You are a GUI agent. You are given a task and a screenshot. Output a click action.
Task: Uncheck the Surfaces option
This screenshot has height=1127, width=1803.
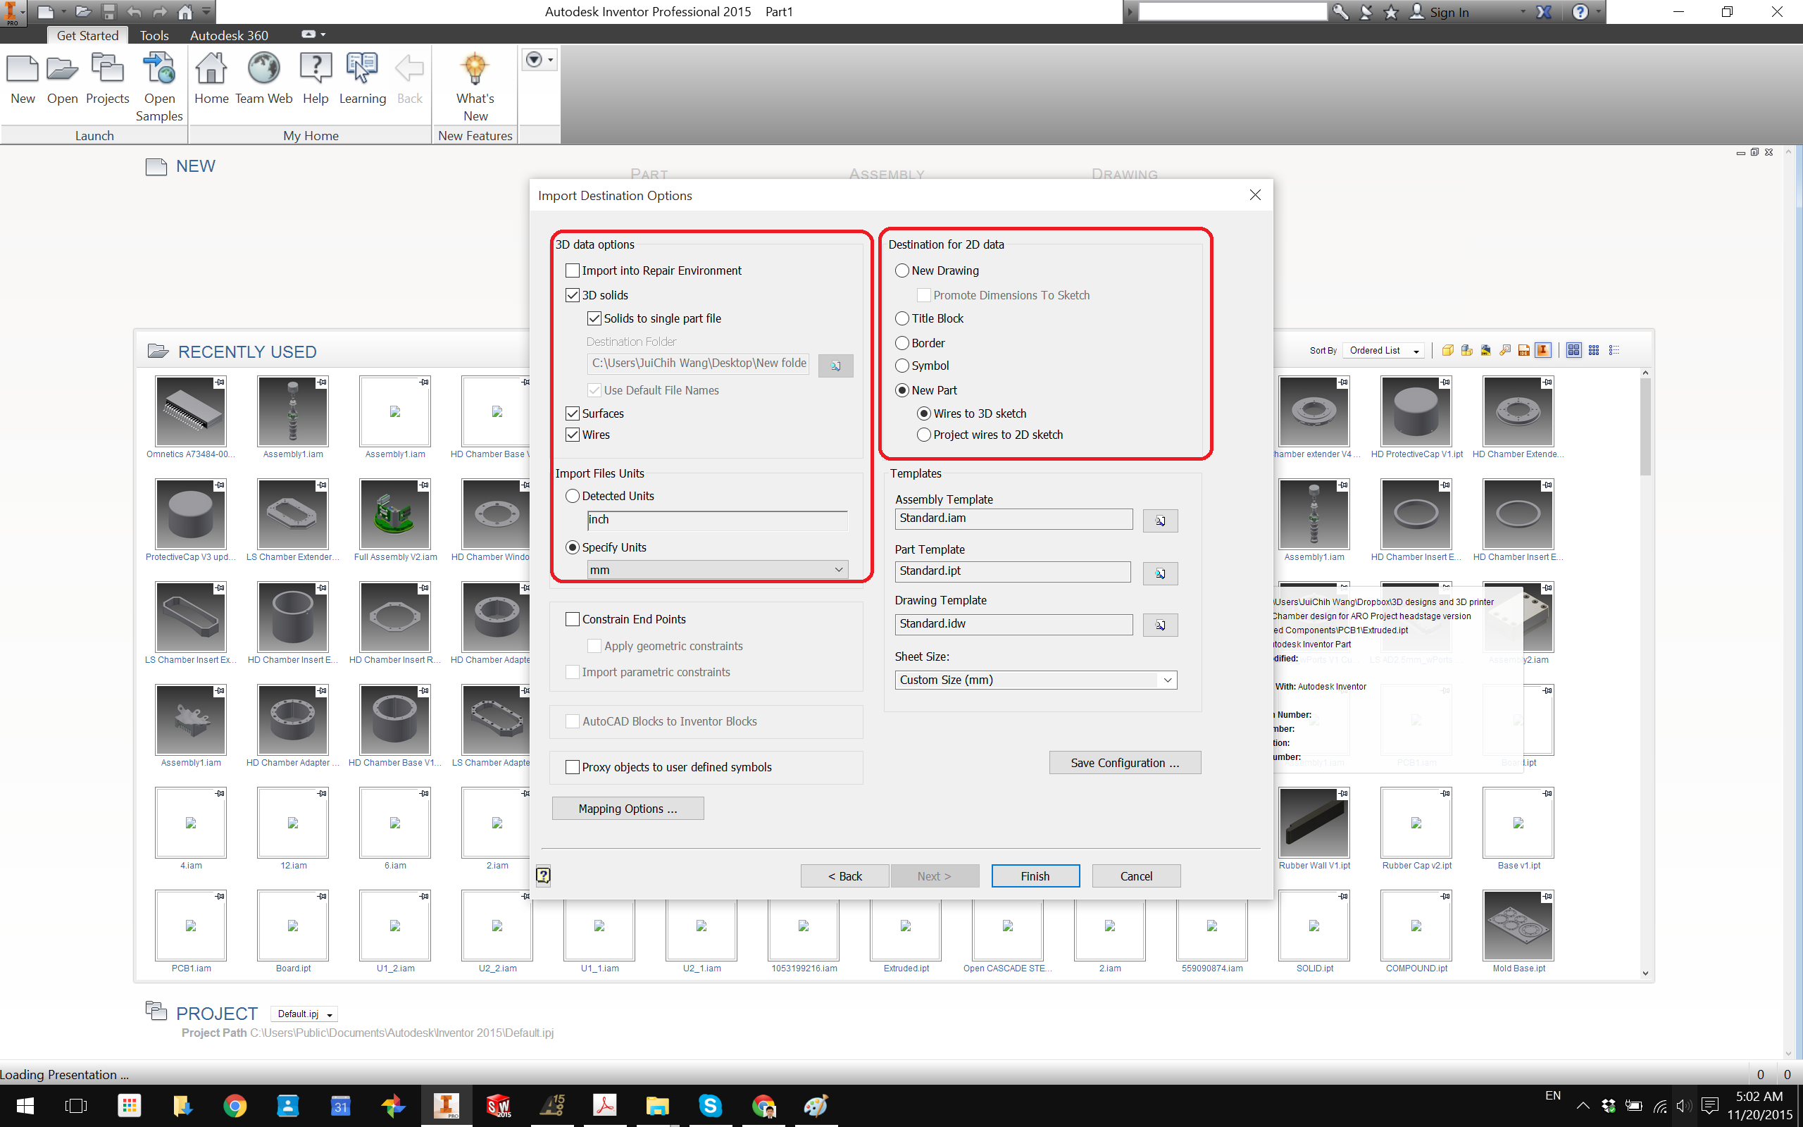[571, 413]
